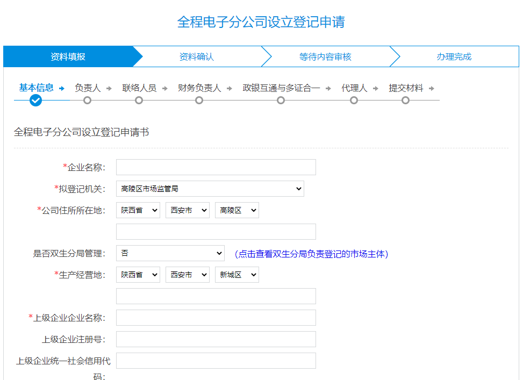Click the 上级企业注册号 field label
Screen dimensions: 523x380
74,339
